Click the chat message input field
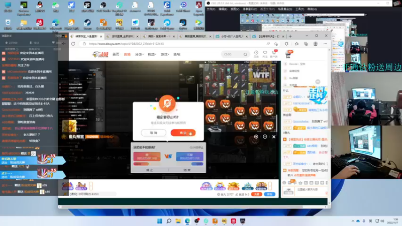Viewport: 402px width, 226px height. click(x=312, y=191)
